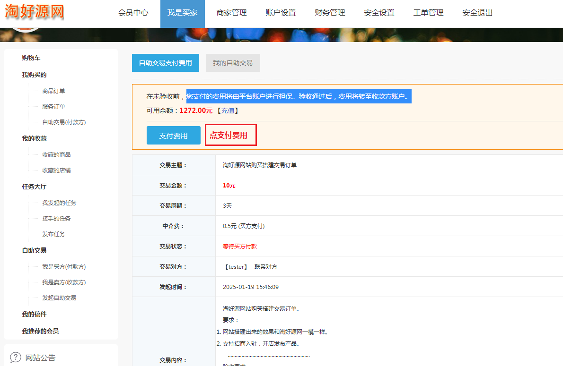
Task: Open 服务订单 under 我购买的
Action: click(x=53, y=107)
